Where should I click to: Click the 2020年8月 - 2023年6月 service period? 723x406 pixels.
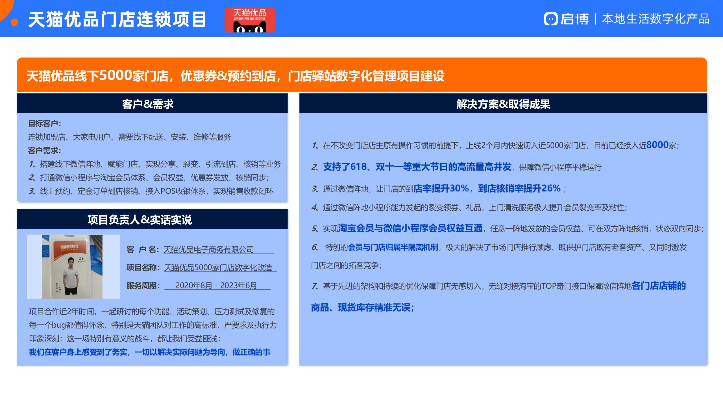216,285
